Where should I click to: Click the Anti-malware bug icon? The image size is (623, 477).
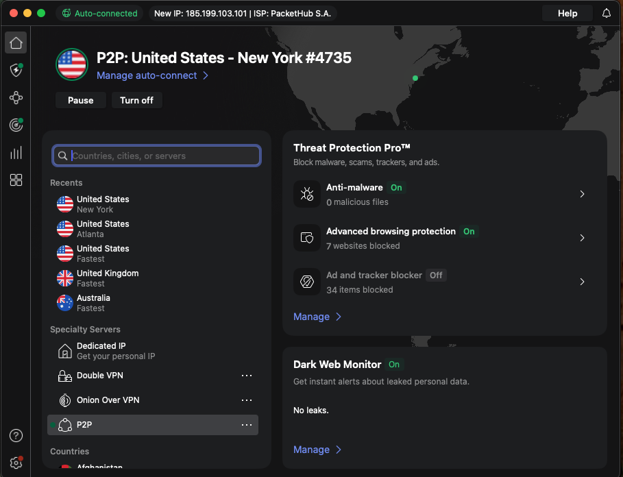(307, 194)
